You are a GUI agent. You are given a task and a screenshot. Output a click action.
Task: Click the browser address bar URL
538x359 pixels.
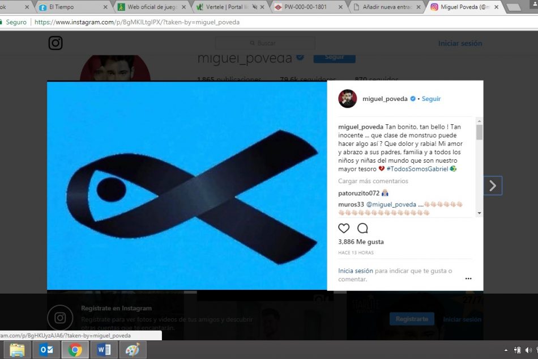tap(136, 22)
